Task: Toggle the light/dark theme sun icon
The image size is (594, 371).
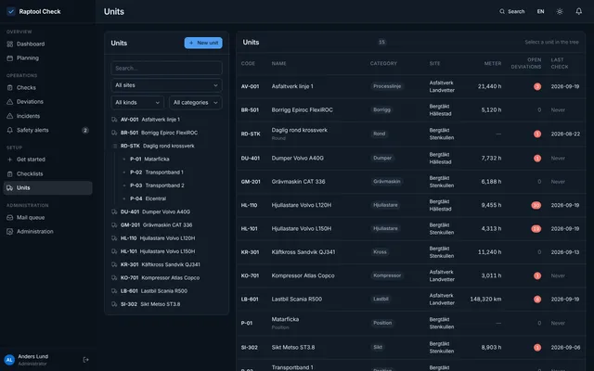Action: coord(560,11)
